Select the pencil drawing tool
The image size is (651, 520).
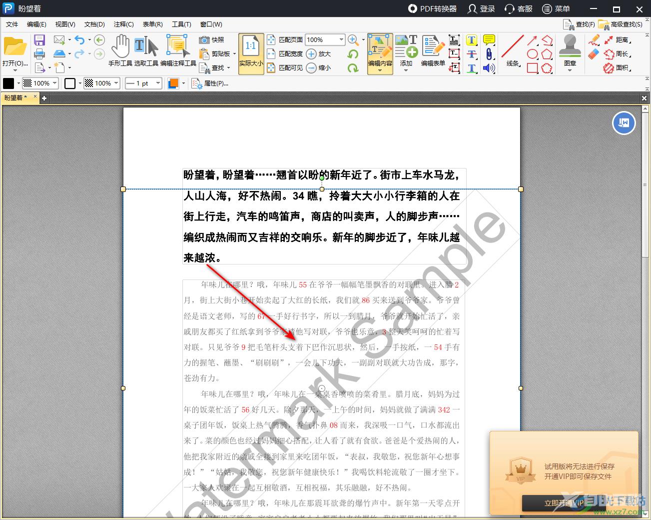594,40
